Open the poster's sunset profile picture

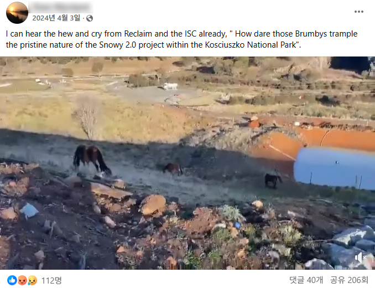coord(17,13)
